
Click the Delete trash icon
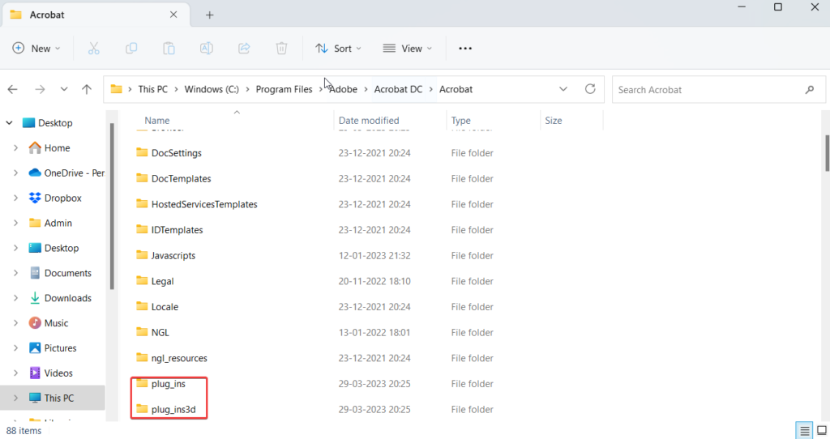[x=281, y=49]
